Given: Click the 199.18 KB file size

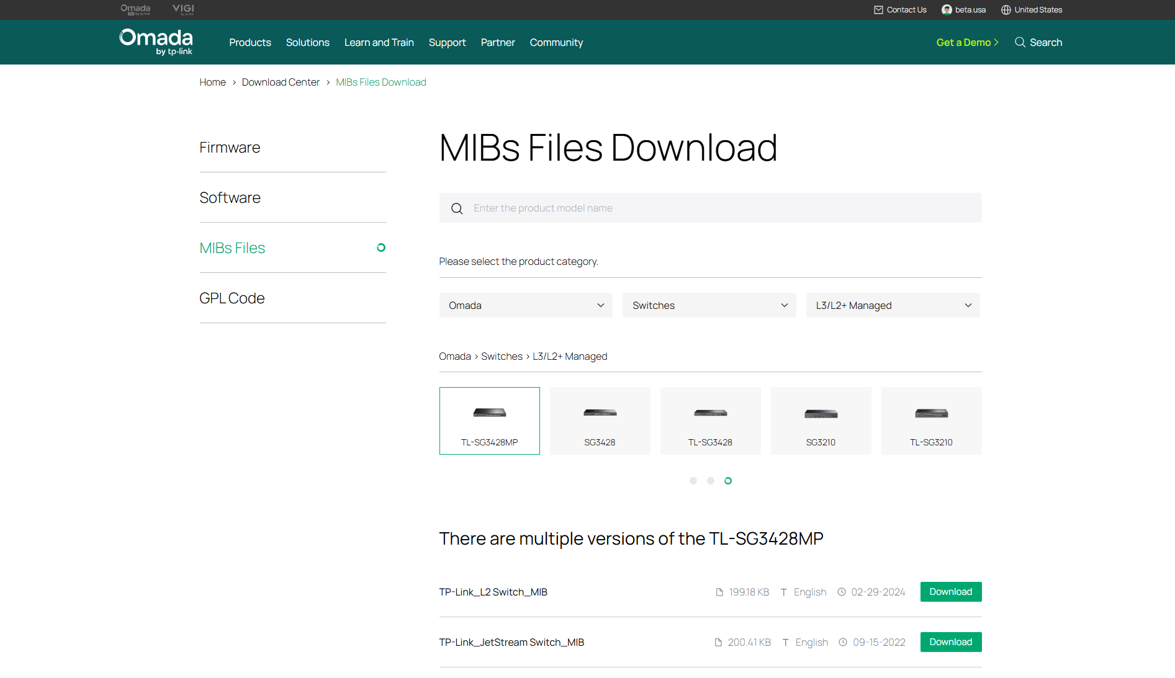Looking at the screenshot, I should [x=749, y=592].
